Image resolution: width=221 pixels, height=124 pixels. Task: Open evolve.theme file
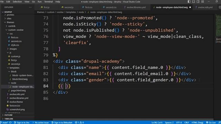click(16, 102)
